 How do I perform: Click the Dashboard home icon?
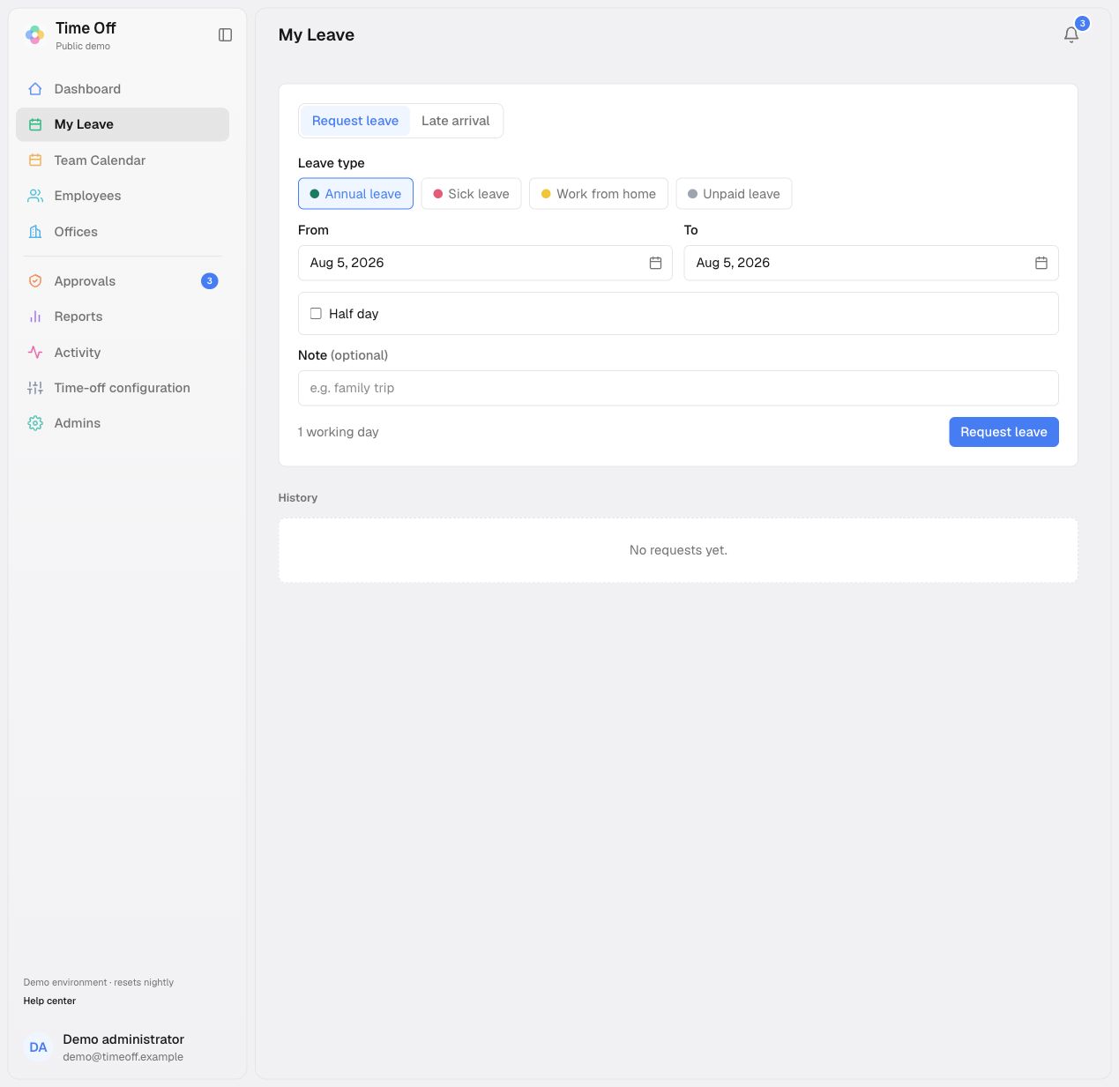click(x=35, y=89)
